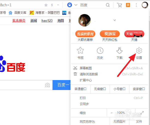The width and height of the screenshot is (150, 125).
Task: Click the scissors icon beside 屏幕截图
Action: pos(75,68)
